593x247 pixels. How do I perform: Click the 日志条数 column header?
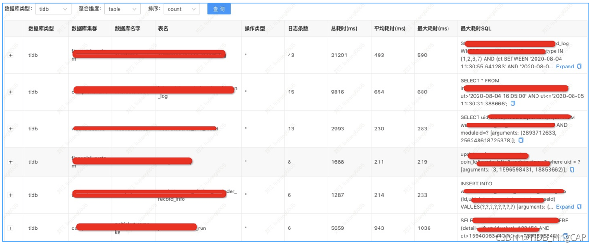tap(298, 29)
